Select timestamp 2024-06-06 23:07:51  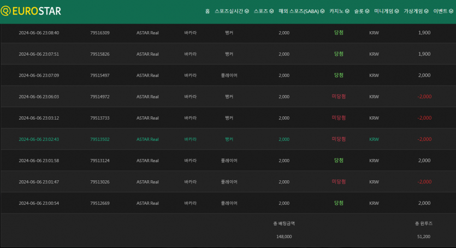[39, 54]
